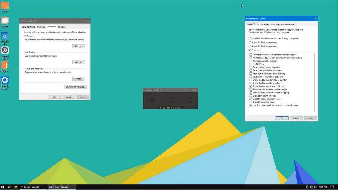Click the right power icon in Session Control
Image resolution: width=338 pixels, height=190 pixels.
click(190, 100)
